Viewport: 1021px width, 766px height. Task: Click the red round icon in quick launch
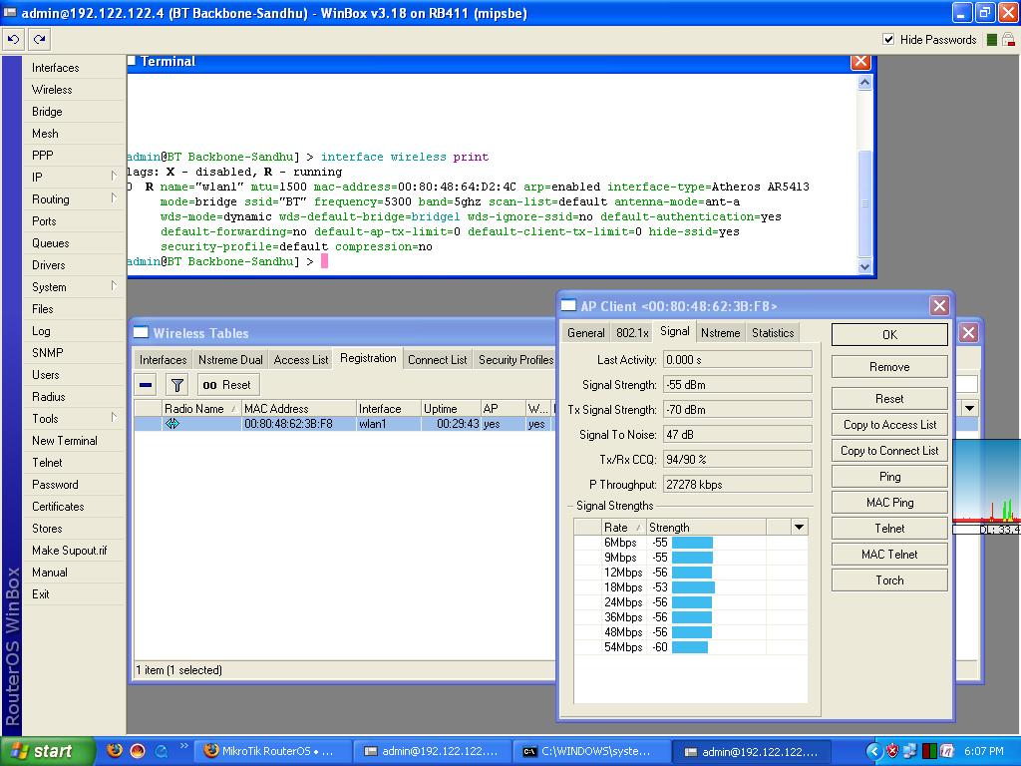pos(138,751)
